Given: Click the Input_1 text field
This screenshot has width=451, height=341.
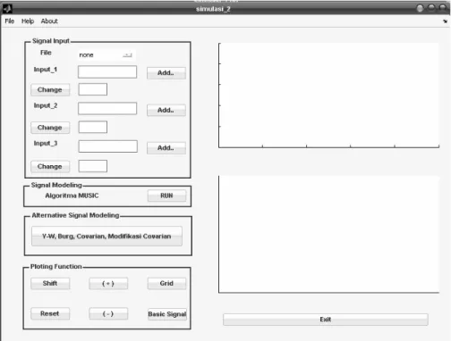Looking at the screenshot, I should (x=107, y=72).
